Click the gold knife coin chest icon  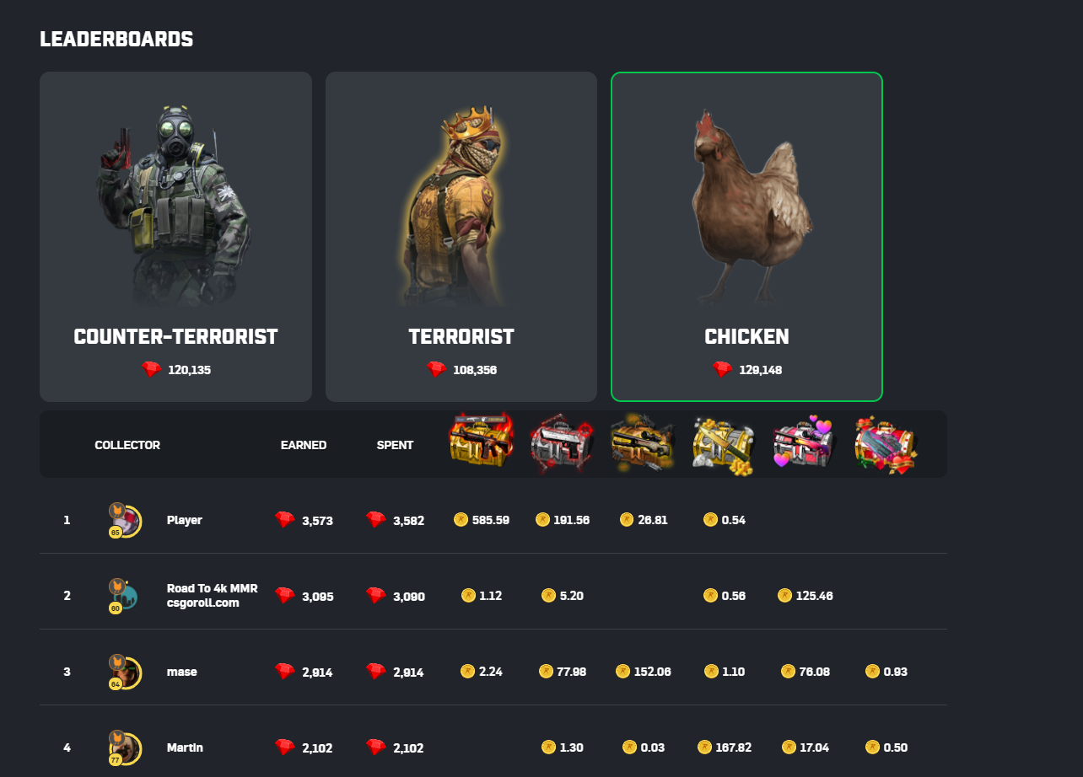point(723,443)
